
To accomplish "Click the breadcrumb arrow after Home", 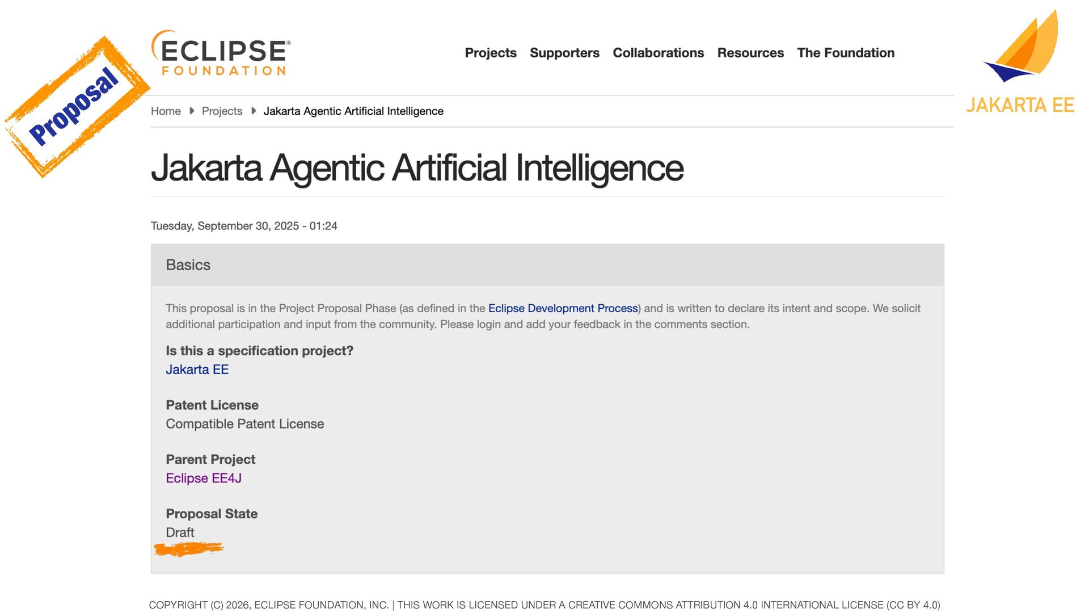I will pos(192,111).
